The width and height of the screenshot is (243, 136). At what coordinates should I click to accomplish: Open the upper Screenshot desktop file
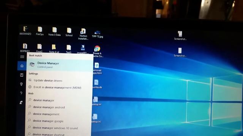pyautogui.click(x=180, y=36)
